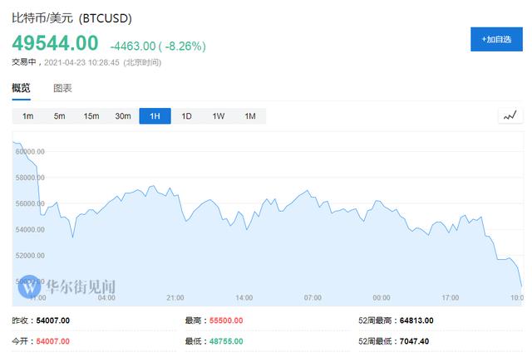Add BTCUSD to watchlist with 加自选
Viewport: 532px width, 362px height.
pos(495,39)
